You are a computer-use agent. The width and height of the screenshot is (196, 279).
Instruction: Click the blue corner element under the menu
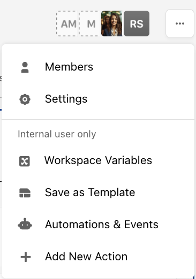click(194, 277)
